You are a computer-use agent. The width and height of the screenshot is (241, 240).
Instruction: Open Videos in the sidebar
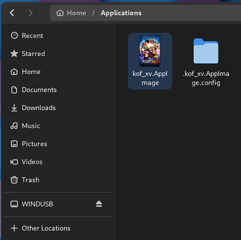click(57, 162)
